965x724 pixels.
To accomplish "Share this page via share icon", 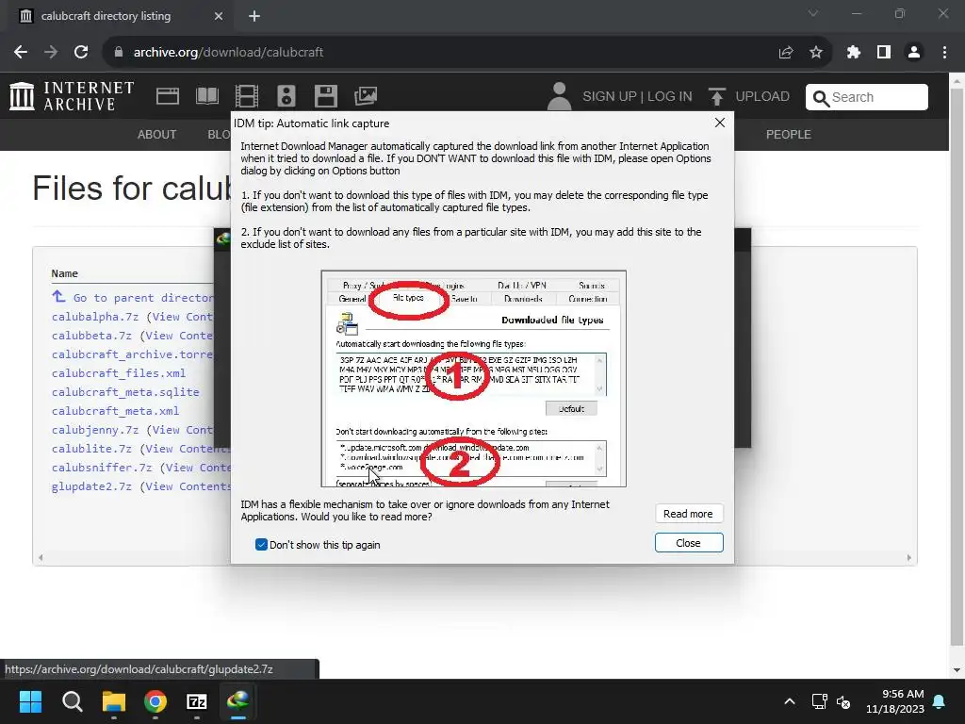I will (785, 53).
